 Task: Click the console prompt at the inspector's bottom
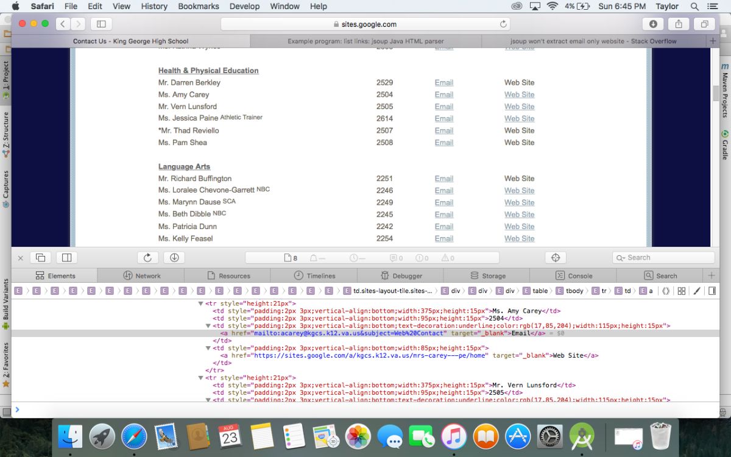tap(365, 409)
